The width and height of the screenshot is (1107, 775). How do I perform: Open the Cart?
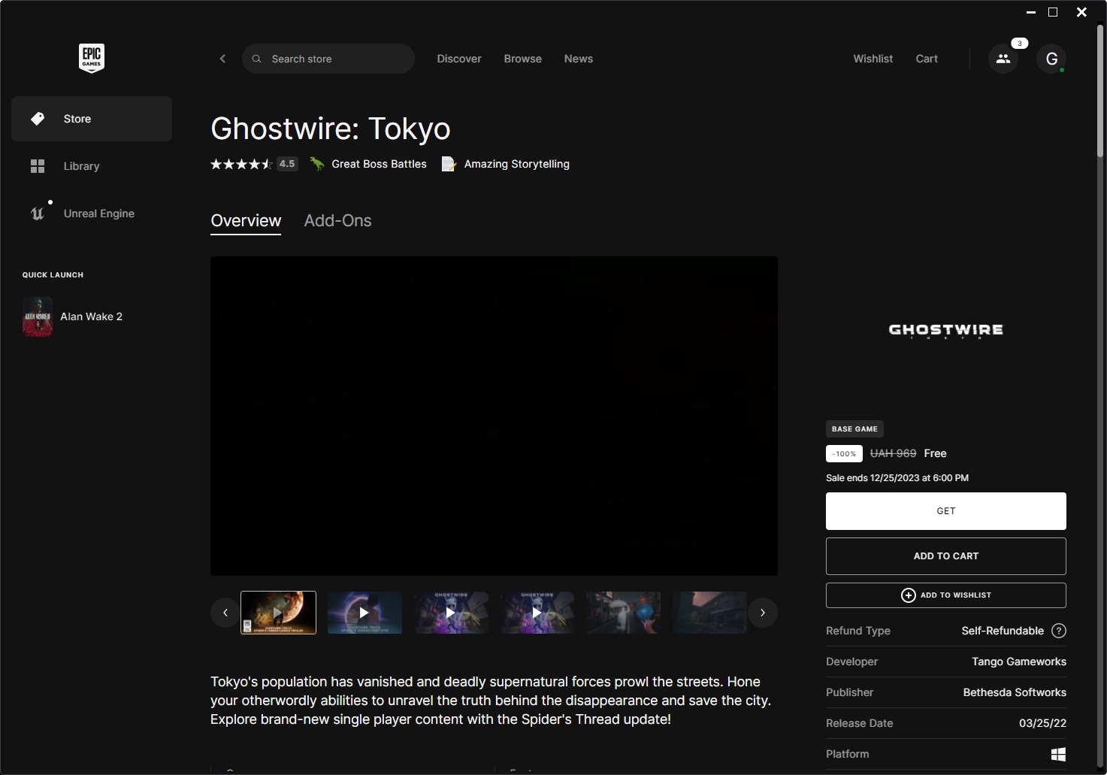click(x=927, y=59)
